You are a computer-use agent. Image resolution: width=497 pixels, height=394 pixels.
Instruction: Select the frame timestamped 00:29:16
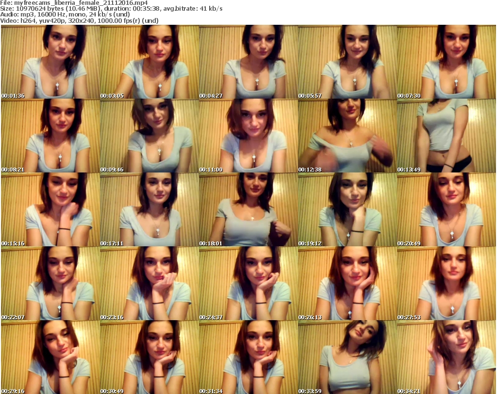(x=50, y=357)
